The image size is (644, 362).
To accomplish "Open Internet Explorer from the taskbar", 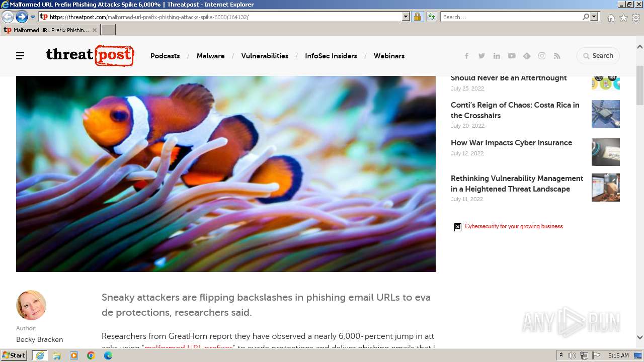I will point(40,355).
